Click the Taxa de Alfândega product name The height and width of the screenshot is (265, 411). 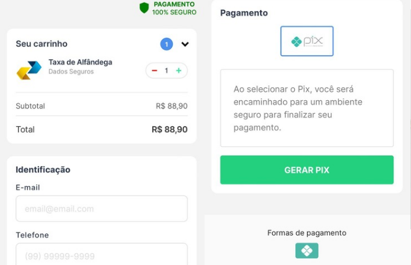(80, 62)
